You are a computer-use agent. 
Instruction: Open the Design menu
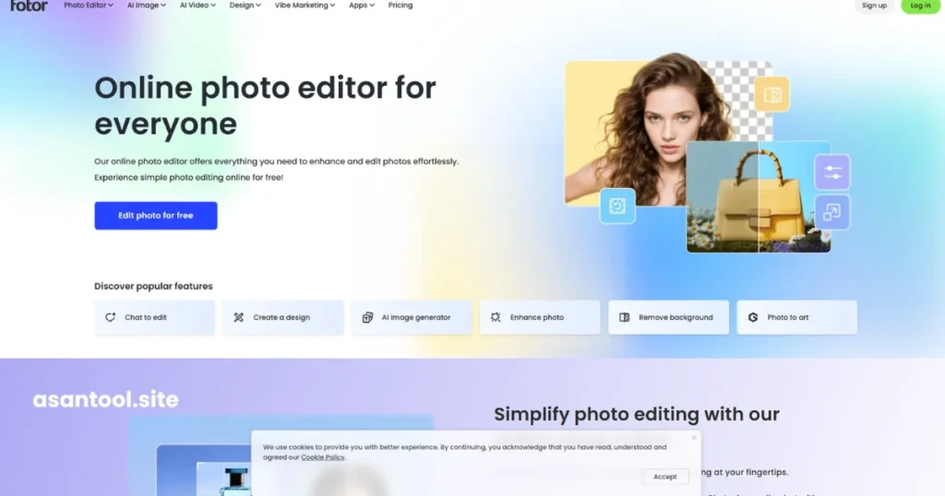(x=245, y=6)
